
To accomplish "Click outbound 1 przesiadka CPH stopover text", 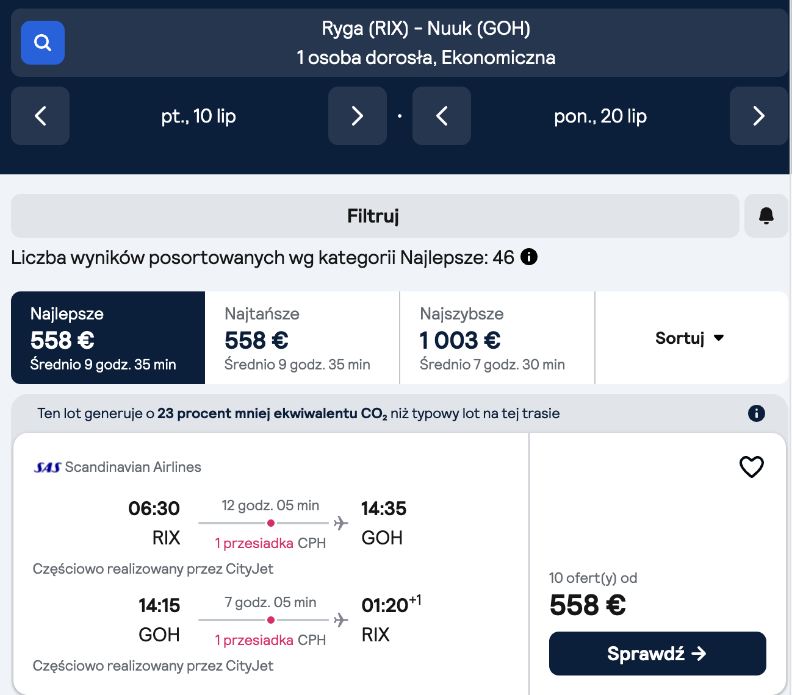I will point(270,543).
